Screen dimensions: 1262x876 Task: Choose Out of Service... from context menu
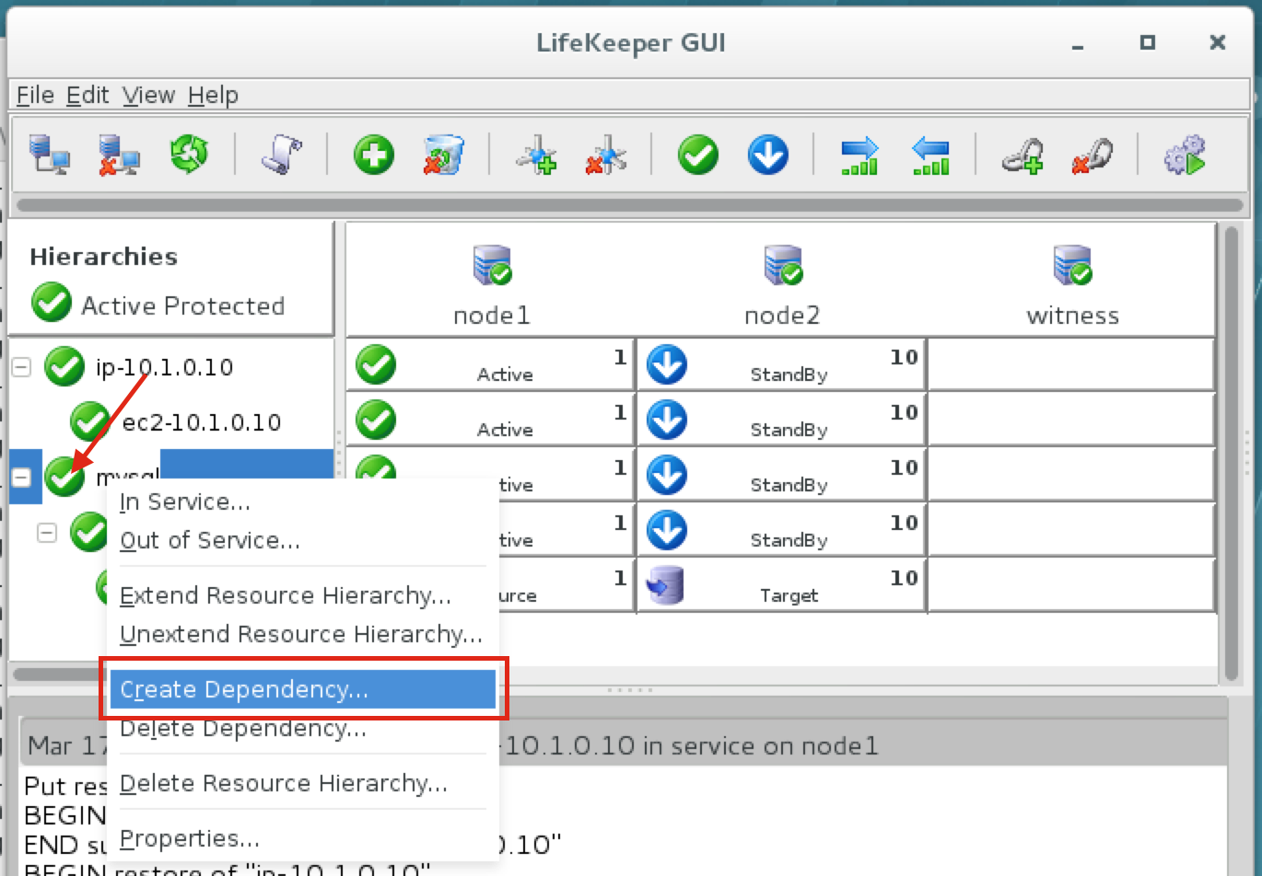click(x=302, y=540)
